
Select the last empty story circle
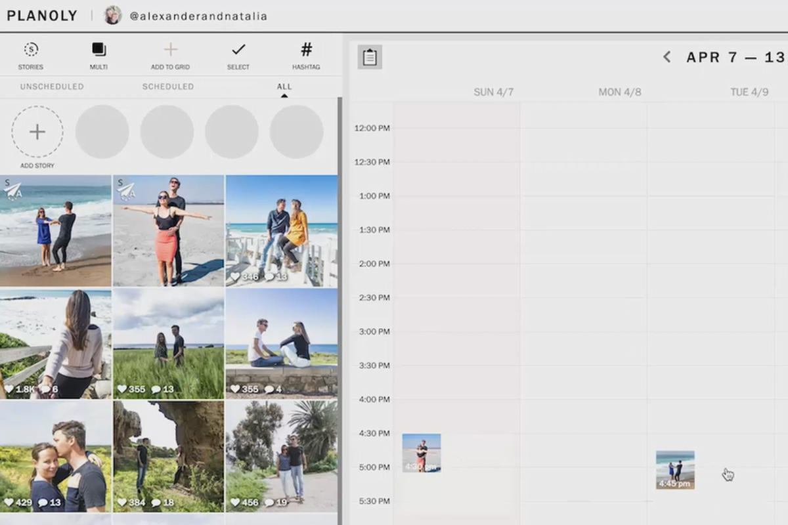[x=297, y=132]
